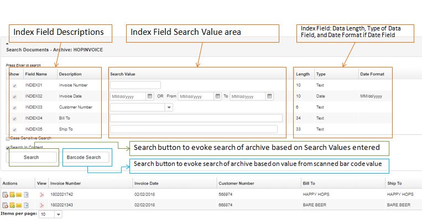Click last document action icon for invoice 1802021343

point(25,205)
